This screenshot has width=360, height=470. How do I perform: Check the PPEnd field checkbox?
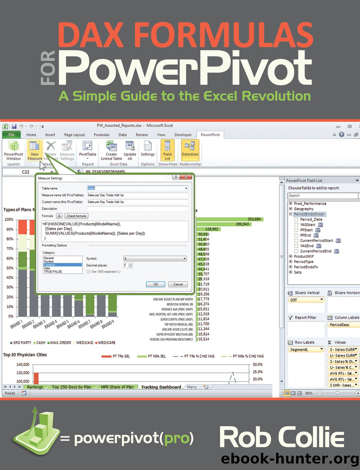tap(296, 235)
